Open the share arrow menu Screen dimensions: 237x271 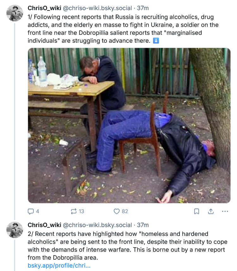click(x=211, y=211)
